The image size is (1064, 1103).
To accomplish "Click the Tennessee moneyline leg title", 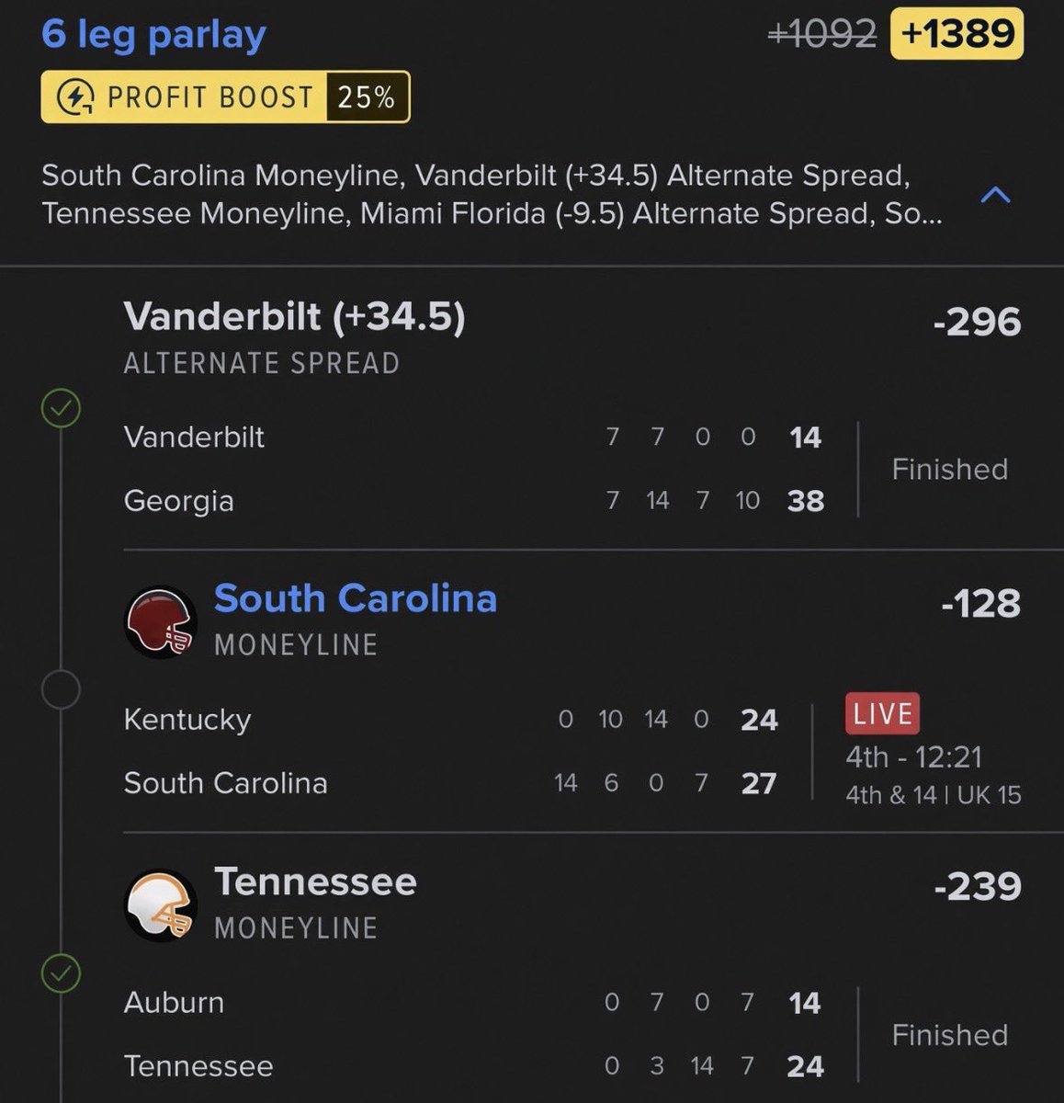I will 316,881.
